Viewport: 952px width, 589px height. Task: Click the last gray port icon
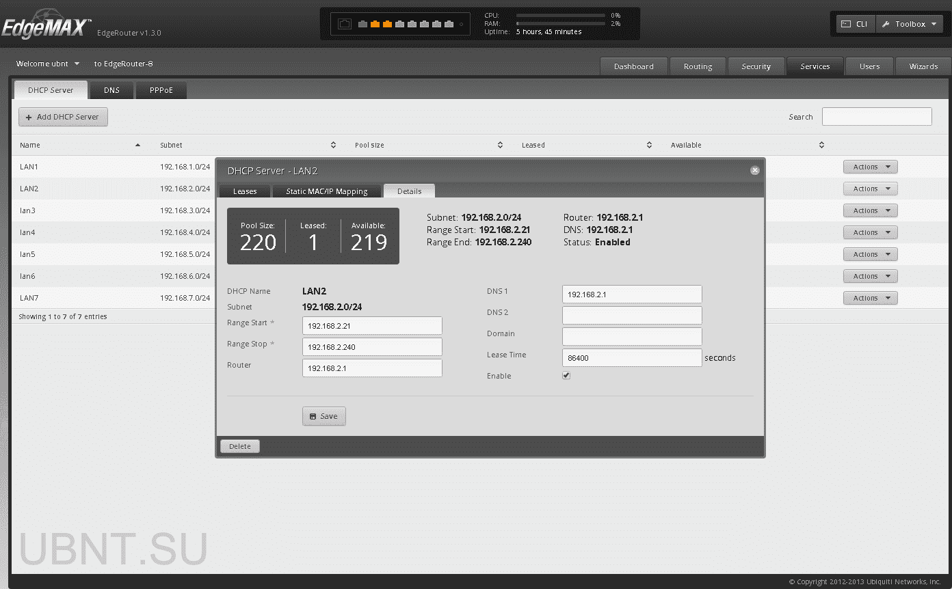pos(449,25)
